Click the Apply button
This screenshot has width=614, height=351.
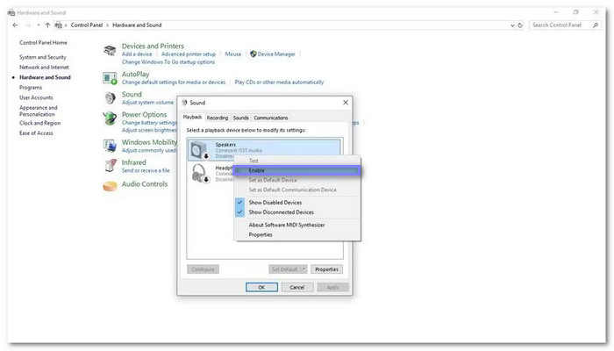332,287
